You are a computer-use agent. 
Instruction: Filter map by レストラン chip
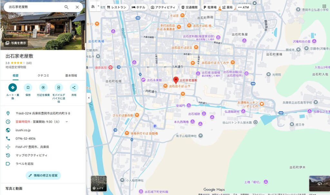[117, 7]
